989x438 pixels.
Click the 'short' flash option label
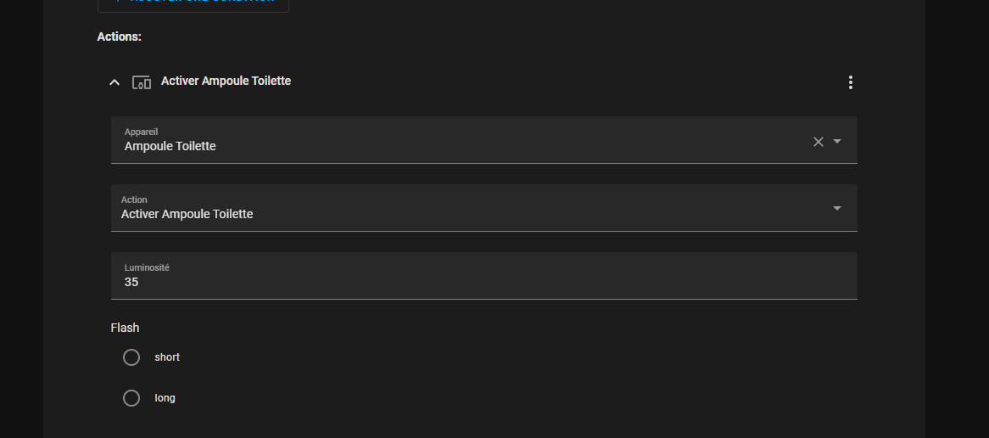tap(167, 357)
